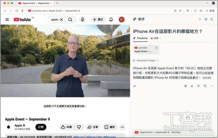Share the answer with the arrow icon
Image resolution: width=218 pixels, height=138 pixels.
pyautogui.click(x=134, y=86)
